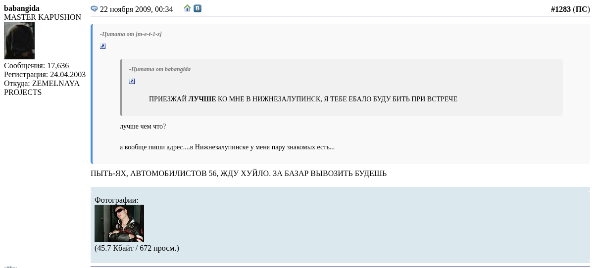Open the babangida user profile link

point(22,8)
